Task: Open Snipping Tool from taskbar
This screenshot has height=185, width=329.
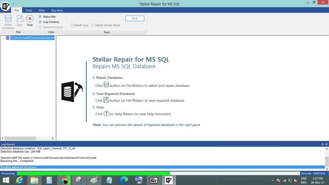Action: point(79,180)
